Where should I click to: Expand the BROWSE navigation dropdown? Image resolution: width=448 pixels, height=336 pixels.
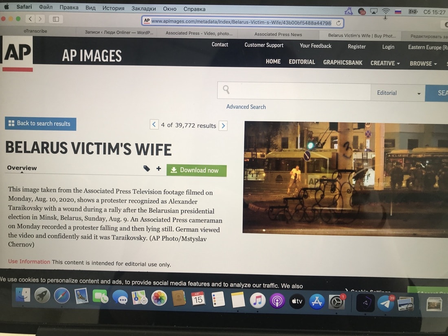click(x=423, y=64)
